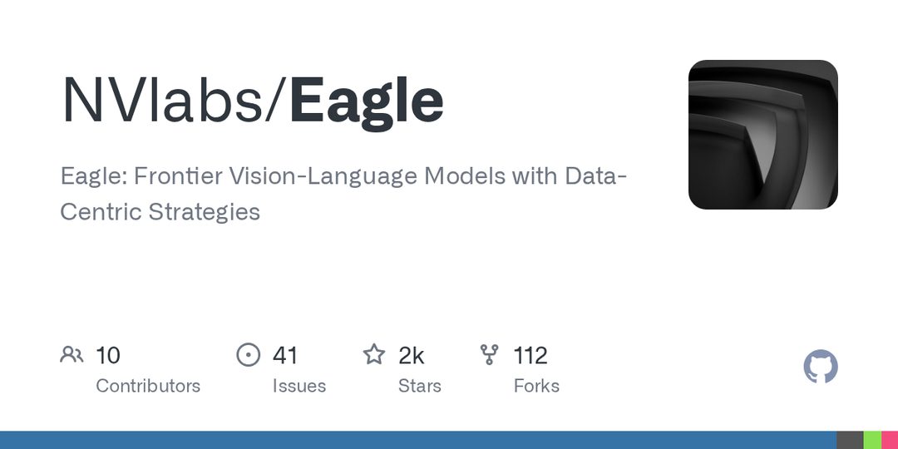This screenshot has width=898, height=449.
Task: Click the issues circle-dot icon
Action: (248, 355)
